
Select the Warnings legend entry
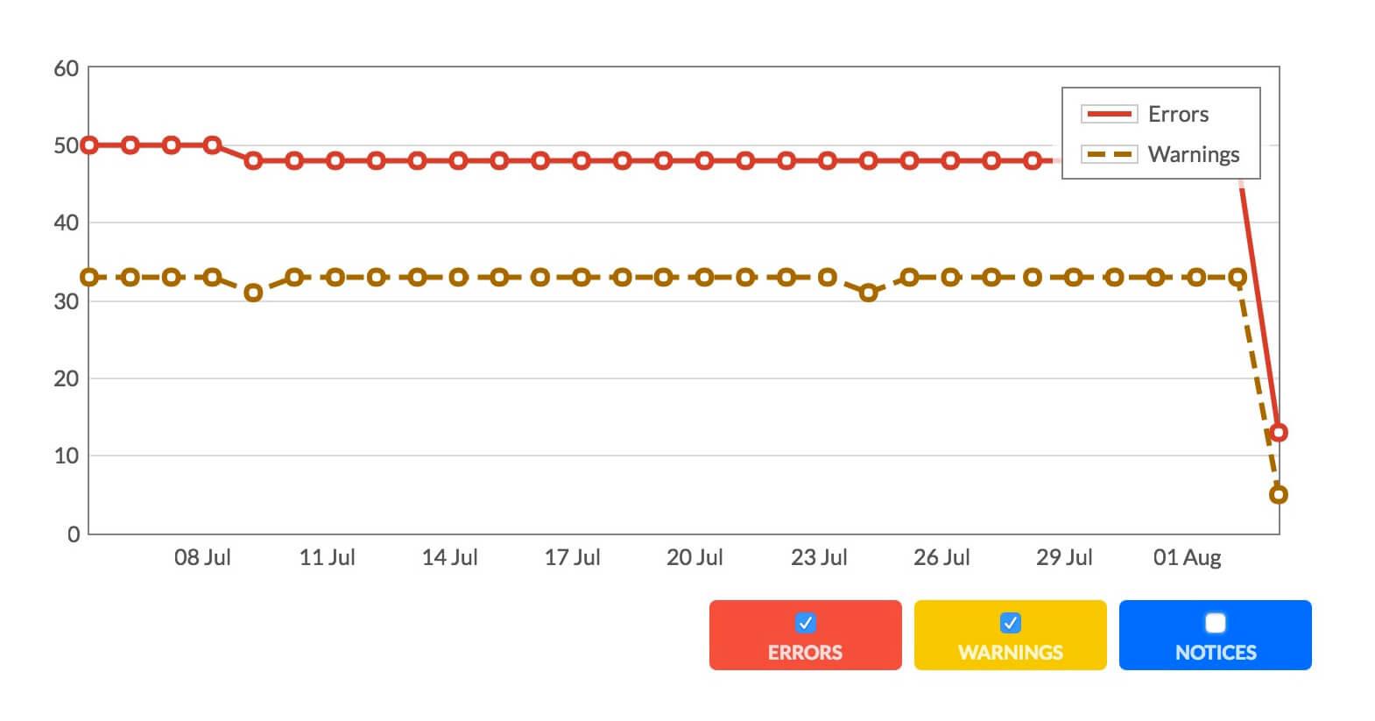[x=1160, y=154]
